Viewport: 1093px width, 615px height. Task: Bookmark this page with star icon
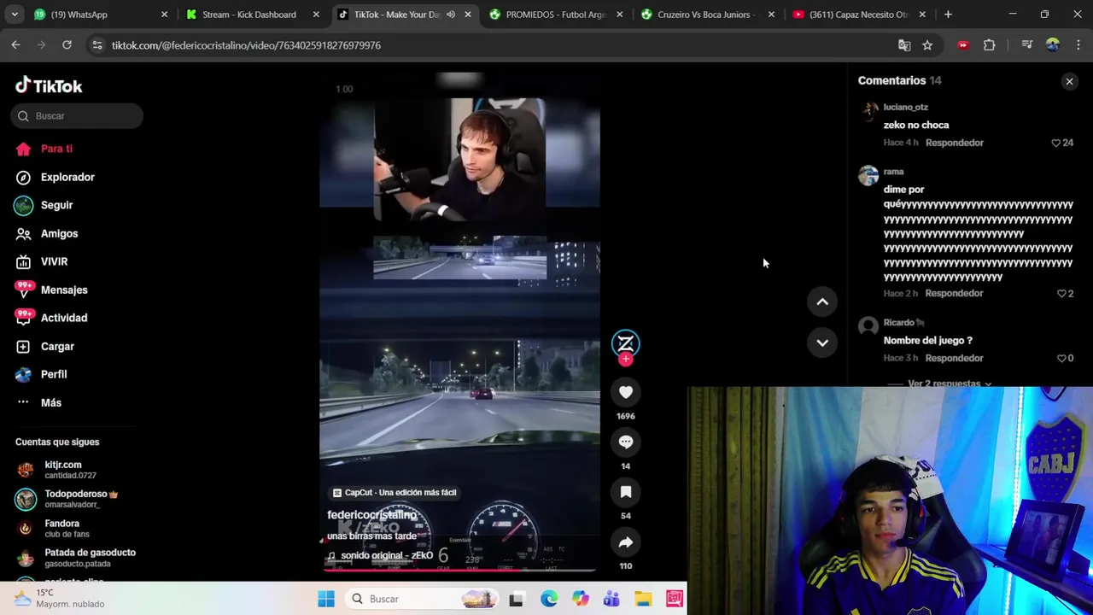click(x=927, y=45)
